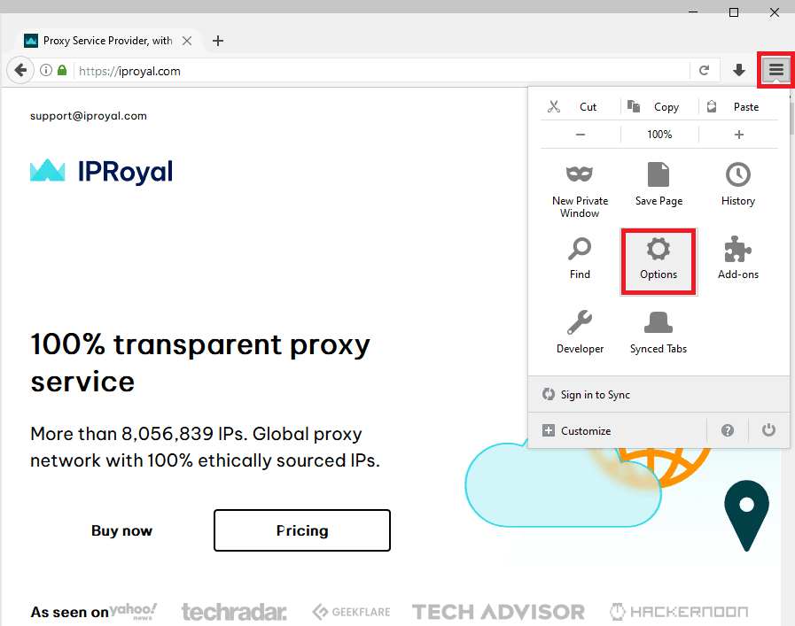Click the Tech Advisor logo
Viewport: 795px width, 626px height.
point(498,612)
